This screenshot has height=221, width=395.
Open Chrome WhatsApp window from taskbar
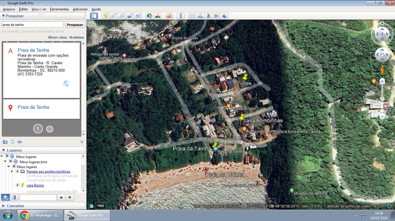click(x=40, y=215)
